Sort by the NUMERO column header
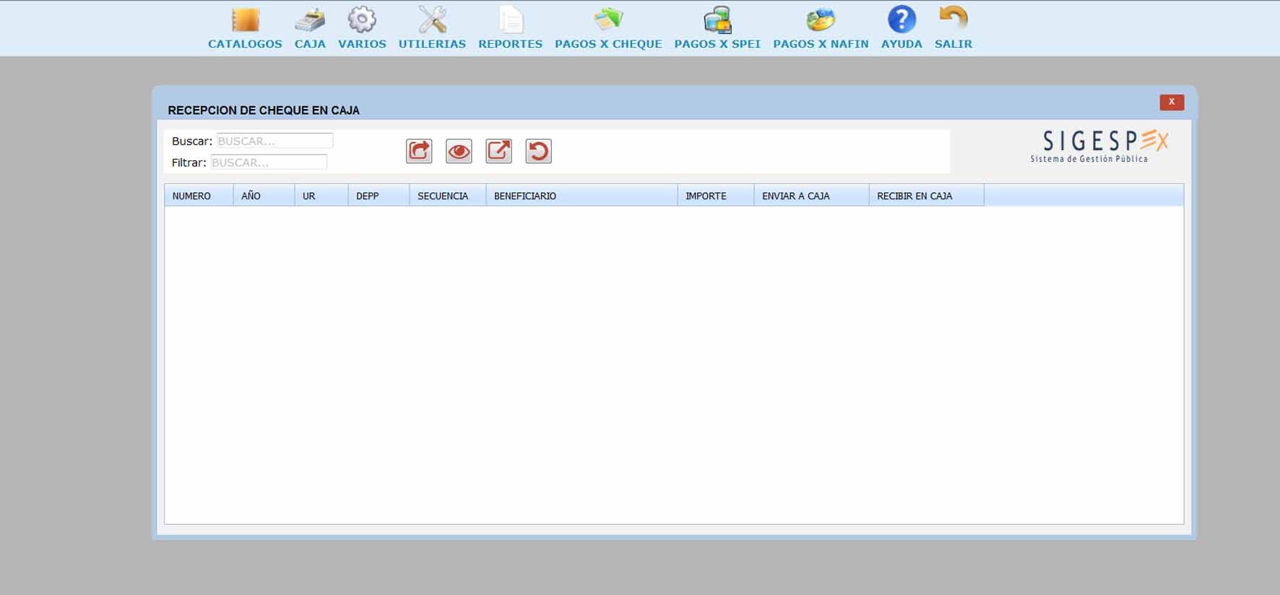 (199, 196)
